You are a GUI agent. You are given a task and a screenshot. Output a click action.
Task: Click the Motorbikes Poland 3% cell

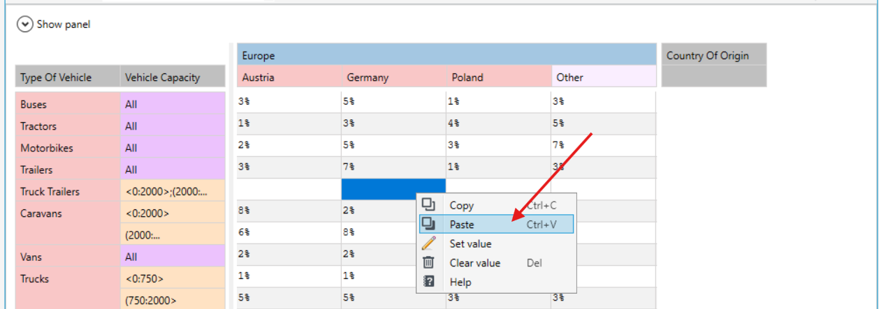click(498, 145)
